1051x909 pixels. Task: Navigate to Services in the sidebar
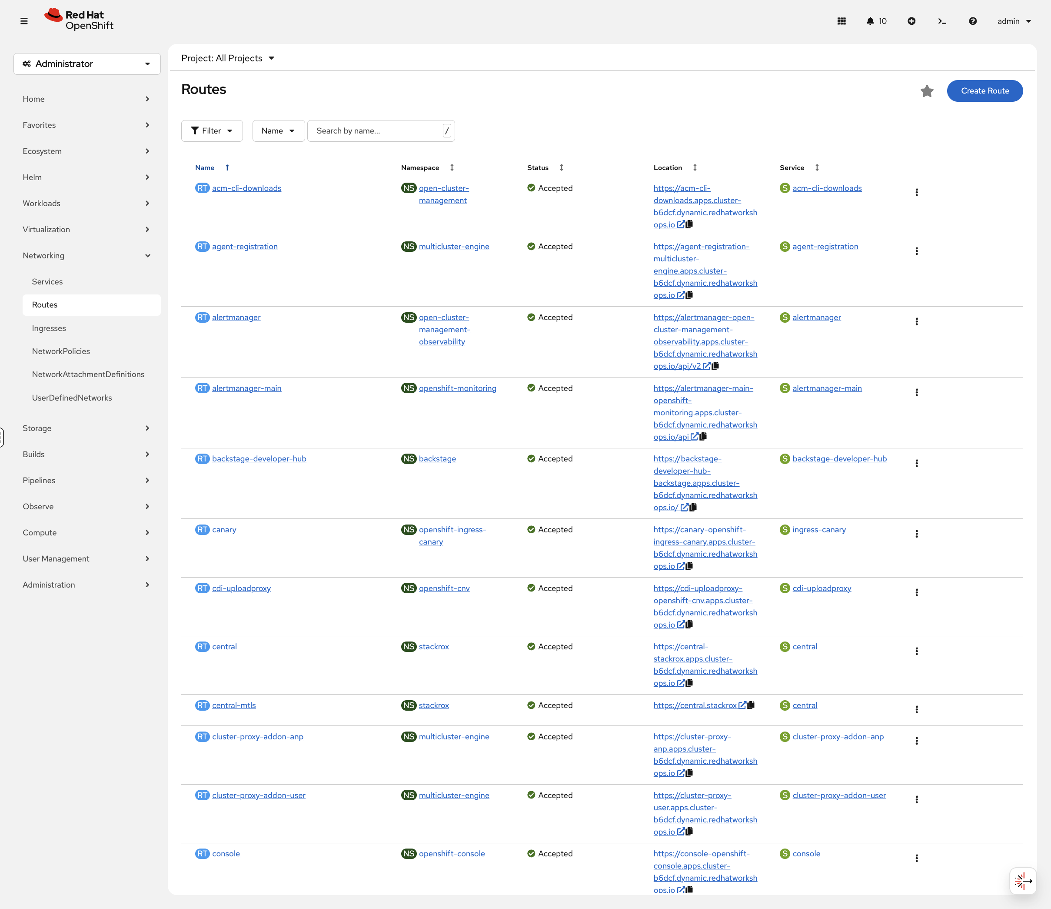47,281
